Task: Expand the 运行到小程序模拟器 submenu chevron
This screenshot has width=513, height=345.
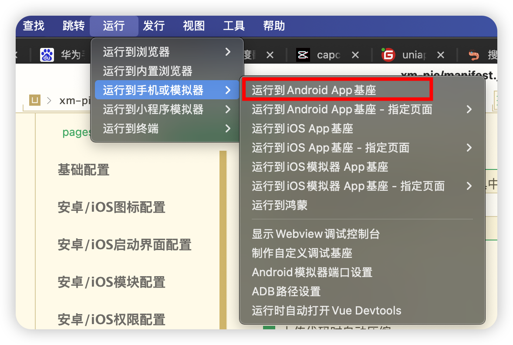Action: (x=228, y=109)
